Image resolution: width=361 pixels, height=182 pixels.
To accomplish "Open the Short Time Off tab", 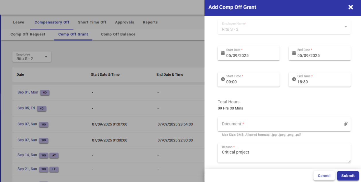I will [x=92, y=22].
